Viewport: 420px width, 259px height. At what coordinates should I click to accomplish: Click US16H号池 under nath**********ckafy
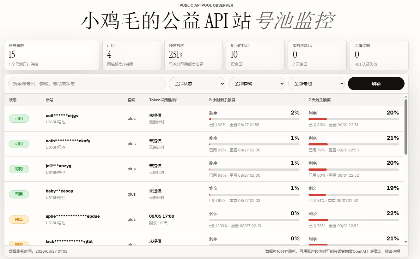[x=56, y=147]
